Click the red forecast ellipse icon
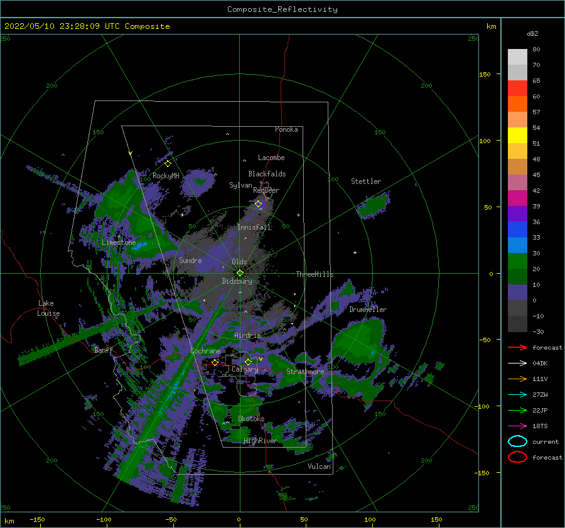This screenshot has width=565, height=528. [x=517, y=457]
